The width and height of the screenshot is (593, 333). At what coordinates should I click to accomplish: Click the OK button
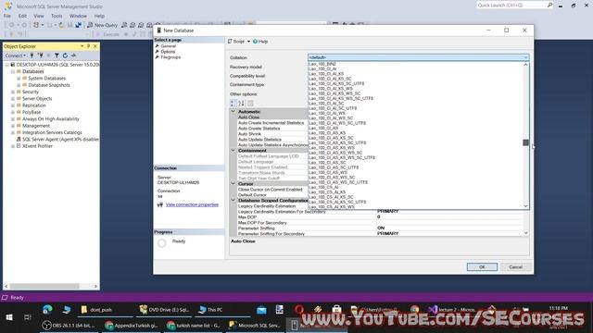(482, 267)
